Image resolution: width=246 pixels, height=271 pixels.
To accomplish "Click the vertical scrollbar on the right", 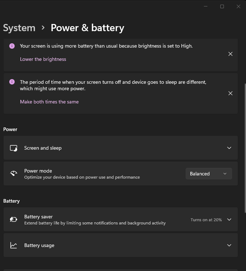I will tap(245, 148).
